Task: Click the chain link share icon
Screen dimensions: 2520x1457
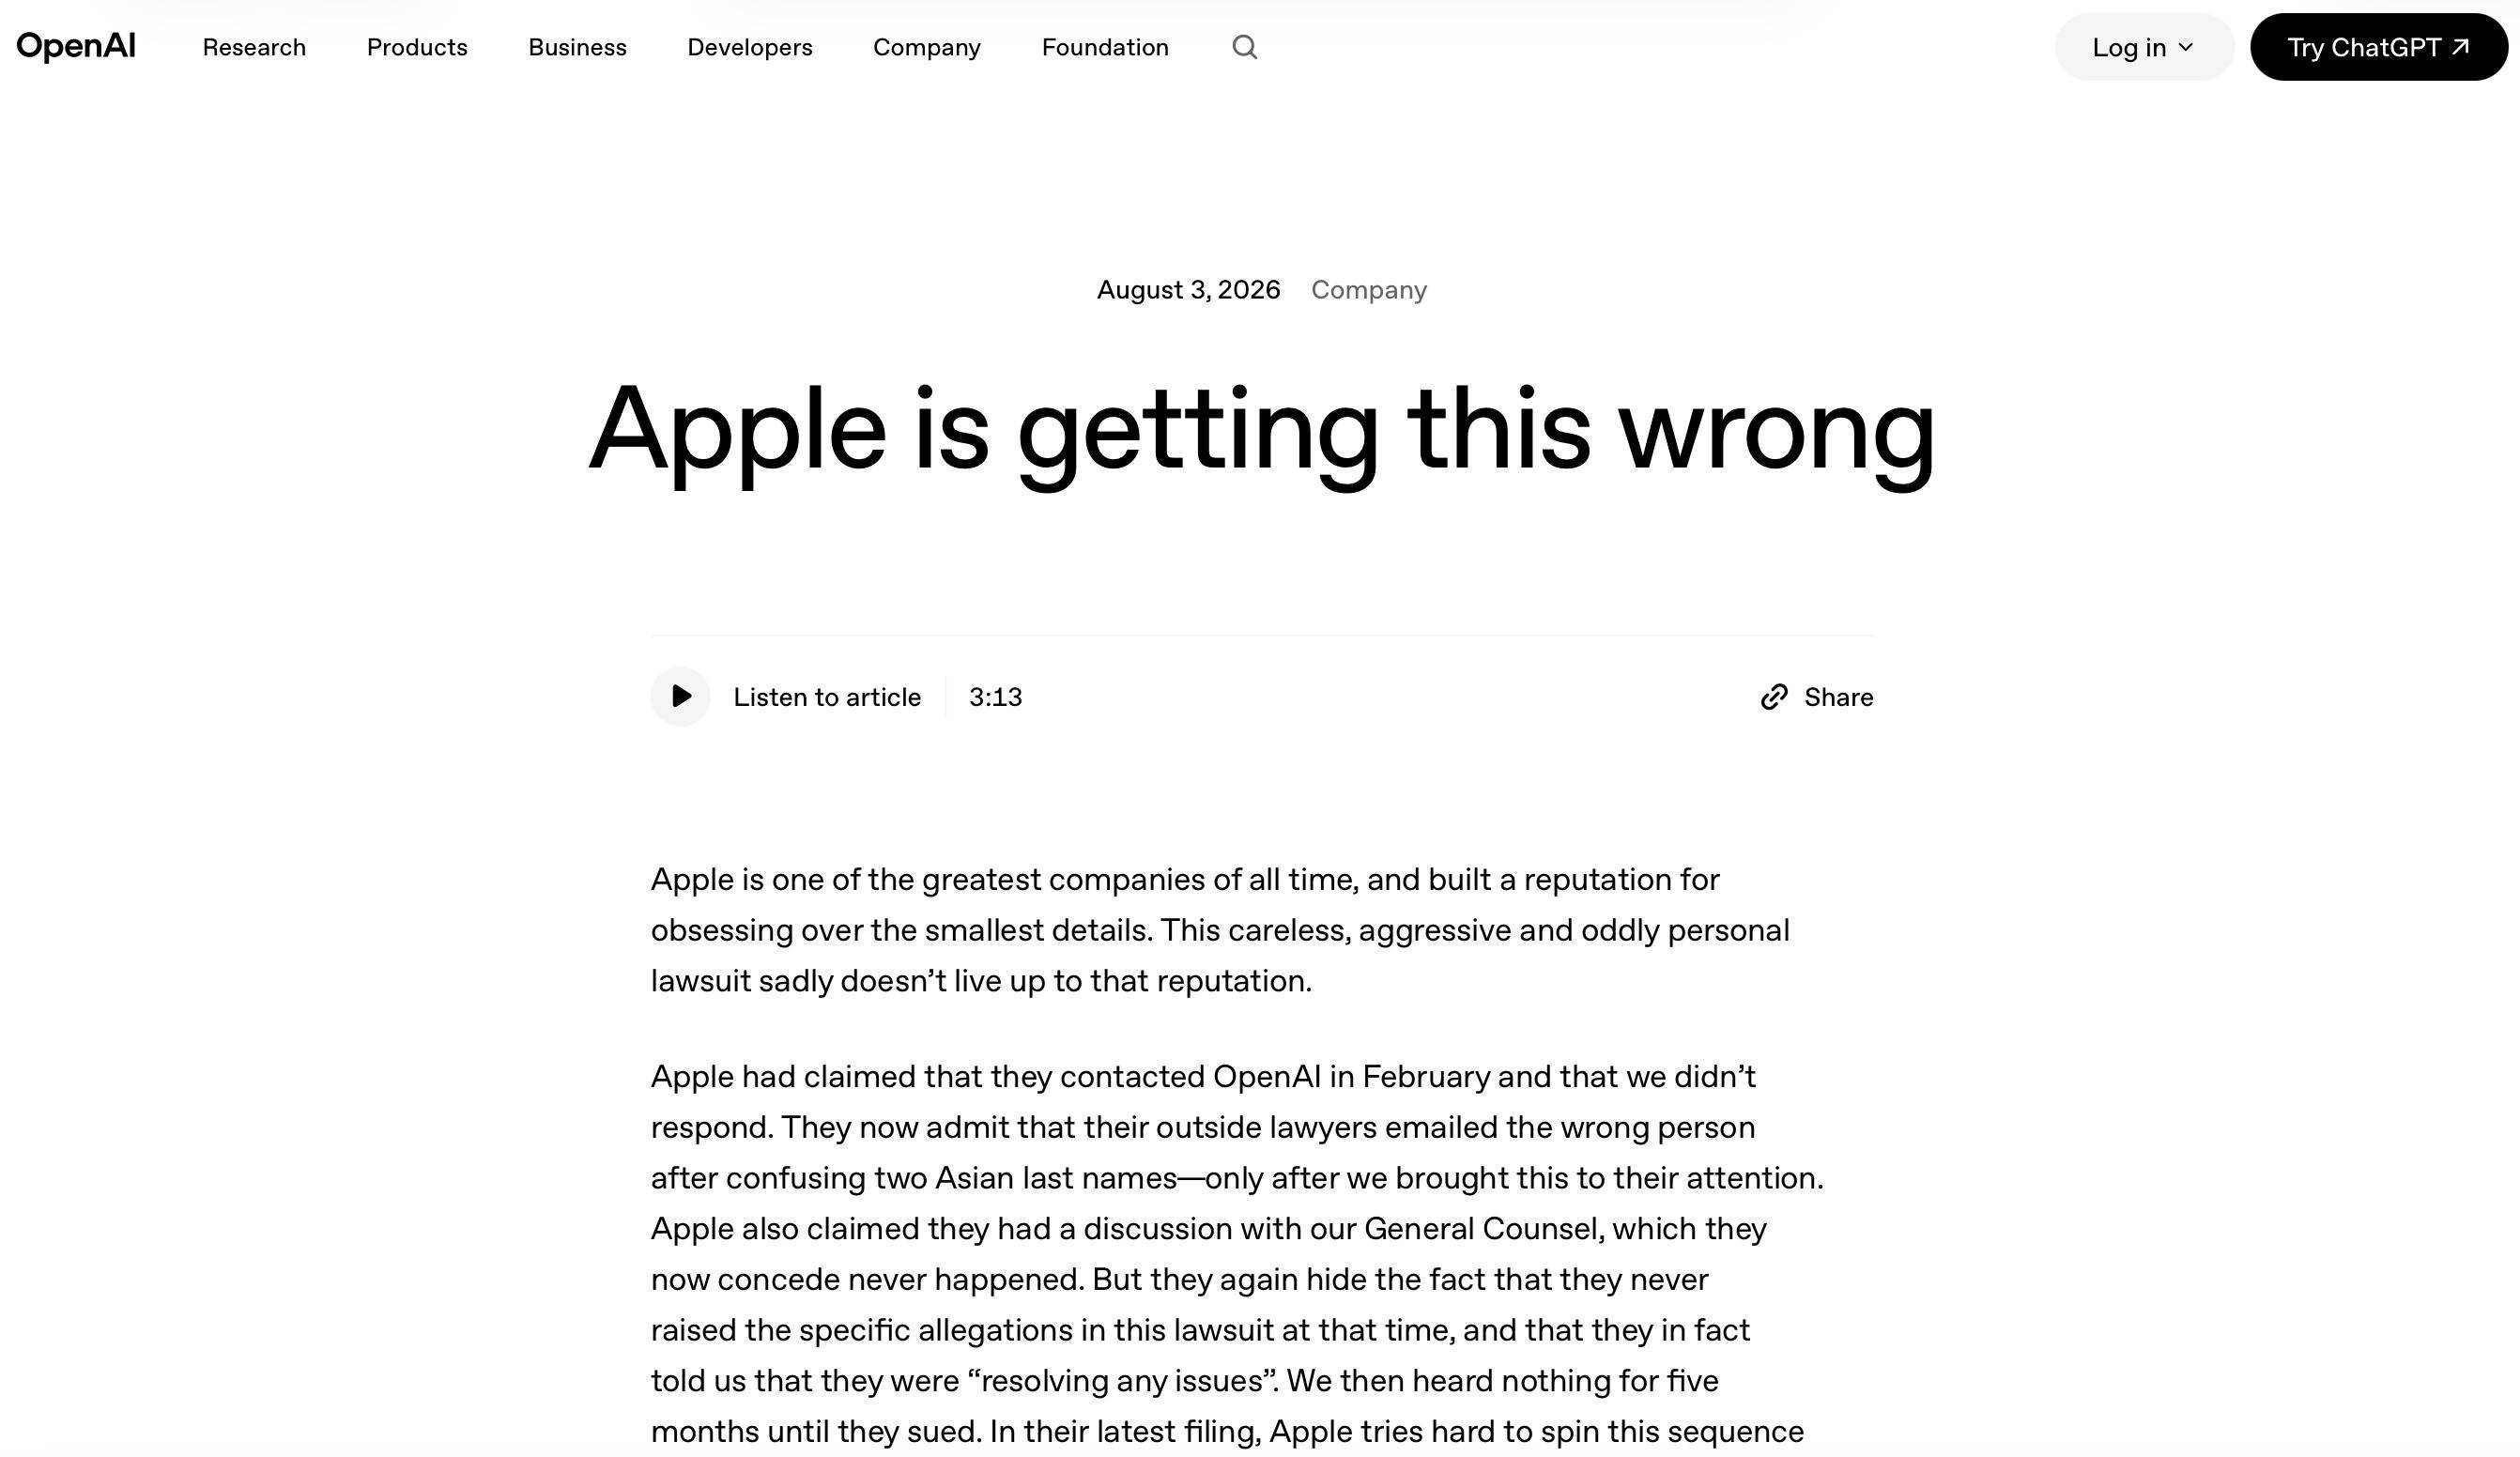Action: point(1773,697)
